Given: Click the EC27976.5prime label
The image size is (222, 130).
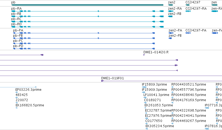Looking at the screenshot, I should click(158, 116).
